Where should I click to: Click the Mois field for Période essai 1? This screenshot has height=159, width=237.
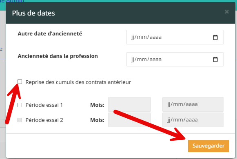click(x=129, y=104)
